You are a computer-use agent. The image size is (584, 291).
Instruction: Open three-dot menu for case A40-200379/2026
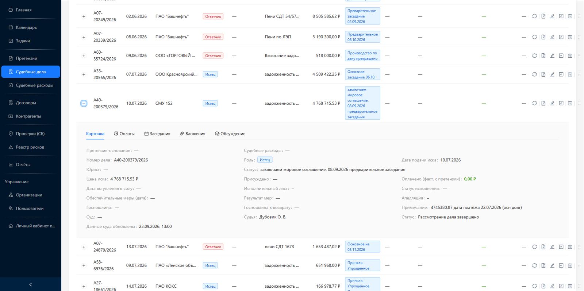(x=579, y=103)
